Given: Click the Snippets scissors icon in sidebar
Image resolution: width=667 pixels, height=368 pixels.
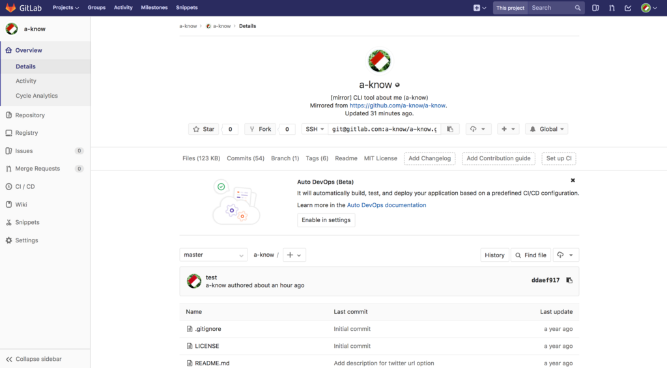Looking at the screenshot, I should click(8, 222).
